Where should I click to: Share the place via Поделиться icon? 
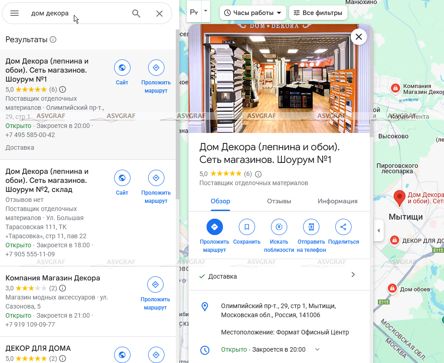pyautogui.click(x=343, y=227)
